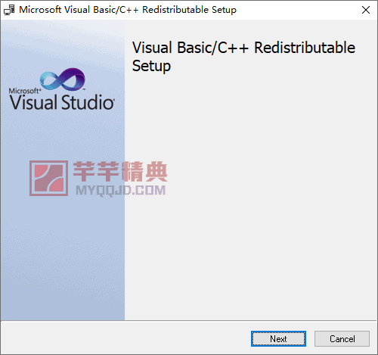Image resolution: width=378 pixels, height=355 pixels.
Task: Click the "C++" text in the heading
Action: (x=233, y=48)
